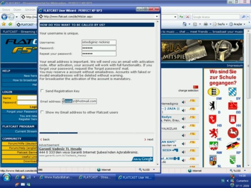Click the BW state crest in the ad
Screen dimensions: 251x188
(x=214, y=92)
